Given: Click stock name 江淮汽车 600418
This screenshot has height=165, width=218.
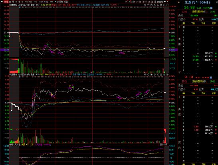Looking at the screenshot, I should click(197, 2).
